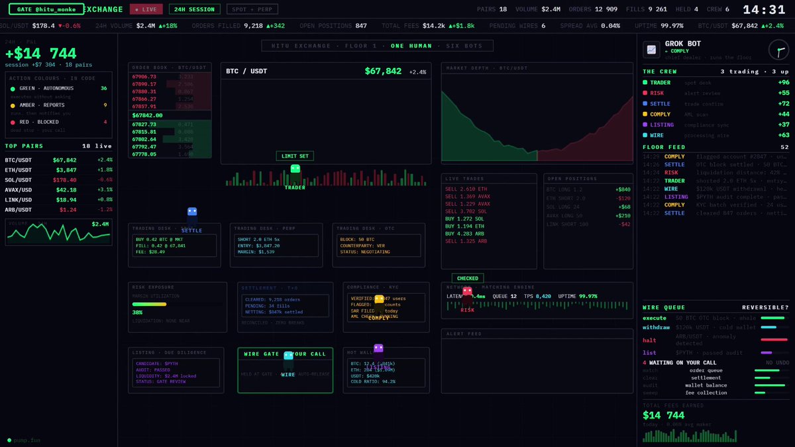Select the SPOT + PERP tab
This screenshot has height=447, width=795.
(252, 9)
